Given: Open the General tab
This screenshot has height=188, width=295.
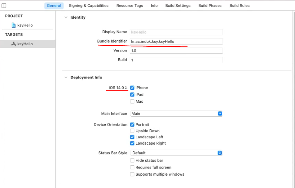Looking at the screenshot, I should tap(54, 6).
